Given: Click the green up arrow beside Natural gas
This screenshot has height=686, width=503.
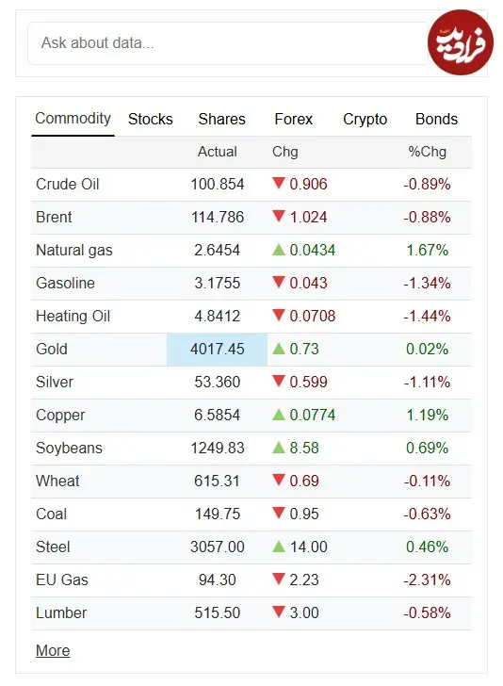Looking at the screenshot, I should [x=278, y=250].
